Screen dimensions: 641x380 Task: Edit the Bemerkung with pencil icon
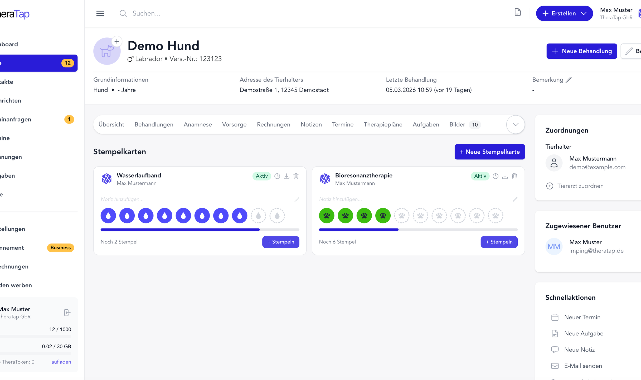click(569, 80)
